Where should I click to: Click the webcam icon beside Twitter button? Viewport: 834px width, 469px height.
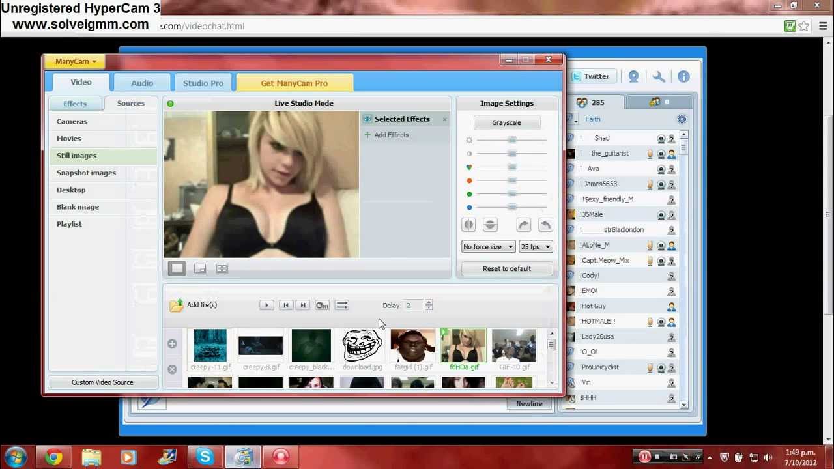pyautogui.click(x=633, y=76)
